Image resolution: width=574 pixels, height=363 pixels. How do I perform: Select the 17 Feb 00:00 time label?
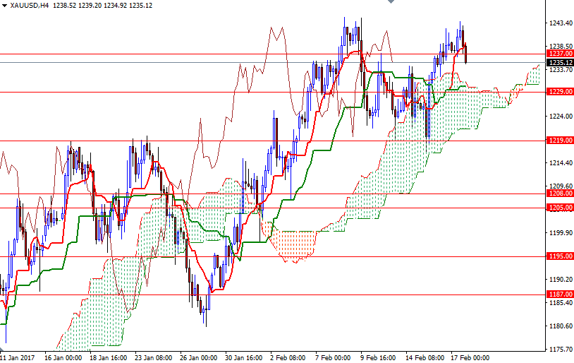pyautogui.click(x=470, y=357)
